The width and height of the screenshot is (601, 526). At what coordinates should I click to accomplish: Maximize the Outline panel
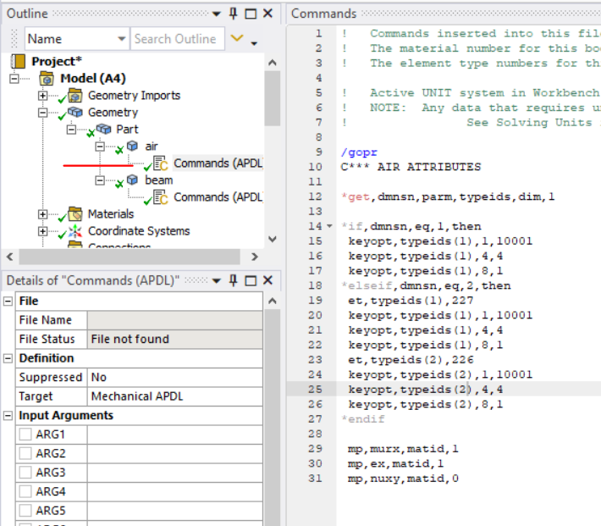click(251, 14)
